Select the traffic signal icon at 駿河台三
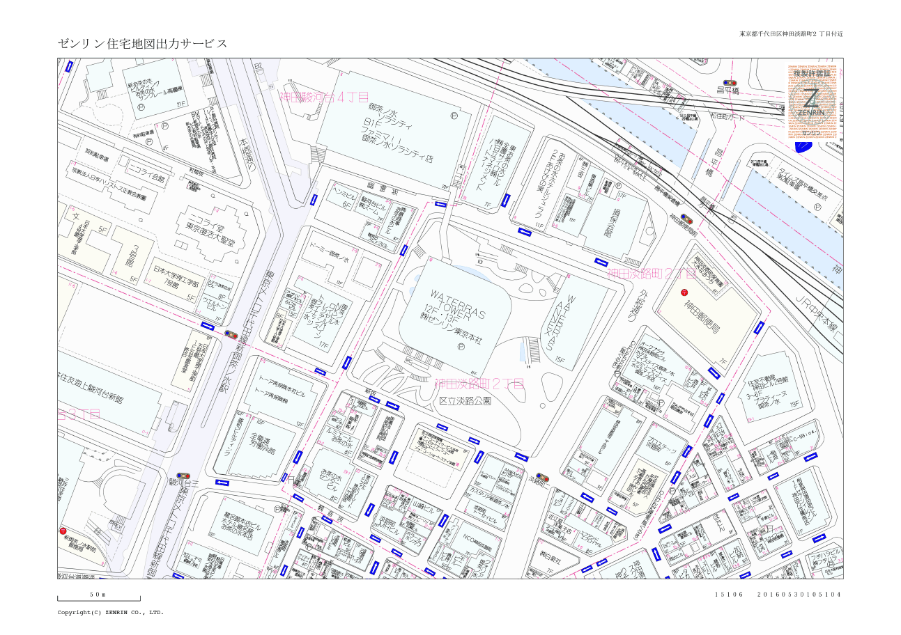Image resolution: width=901 pixels, height=635 pixels. (184, 476)
